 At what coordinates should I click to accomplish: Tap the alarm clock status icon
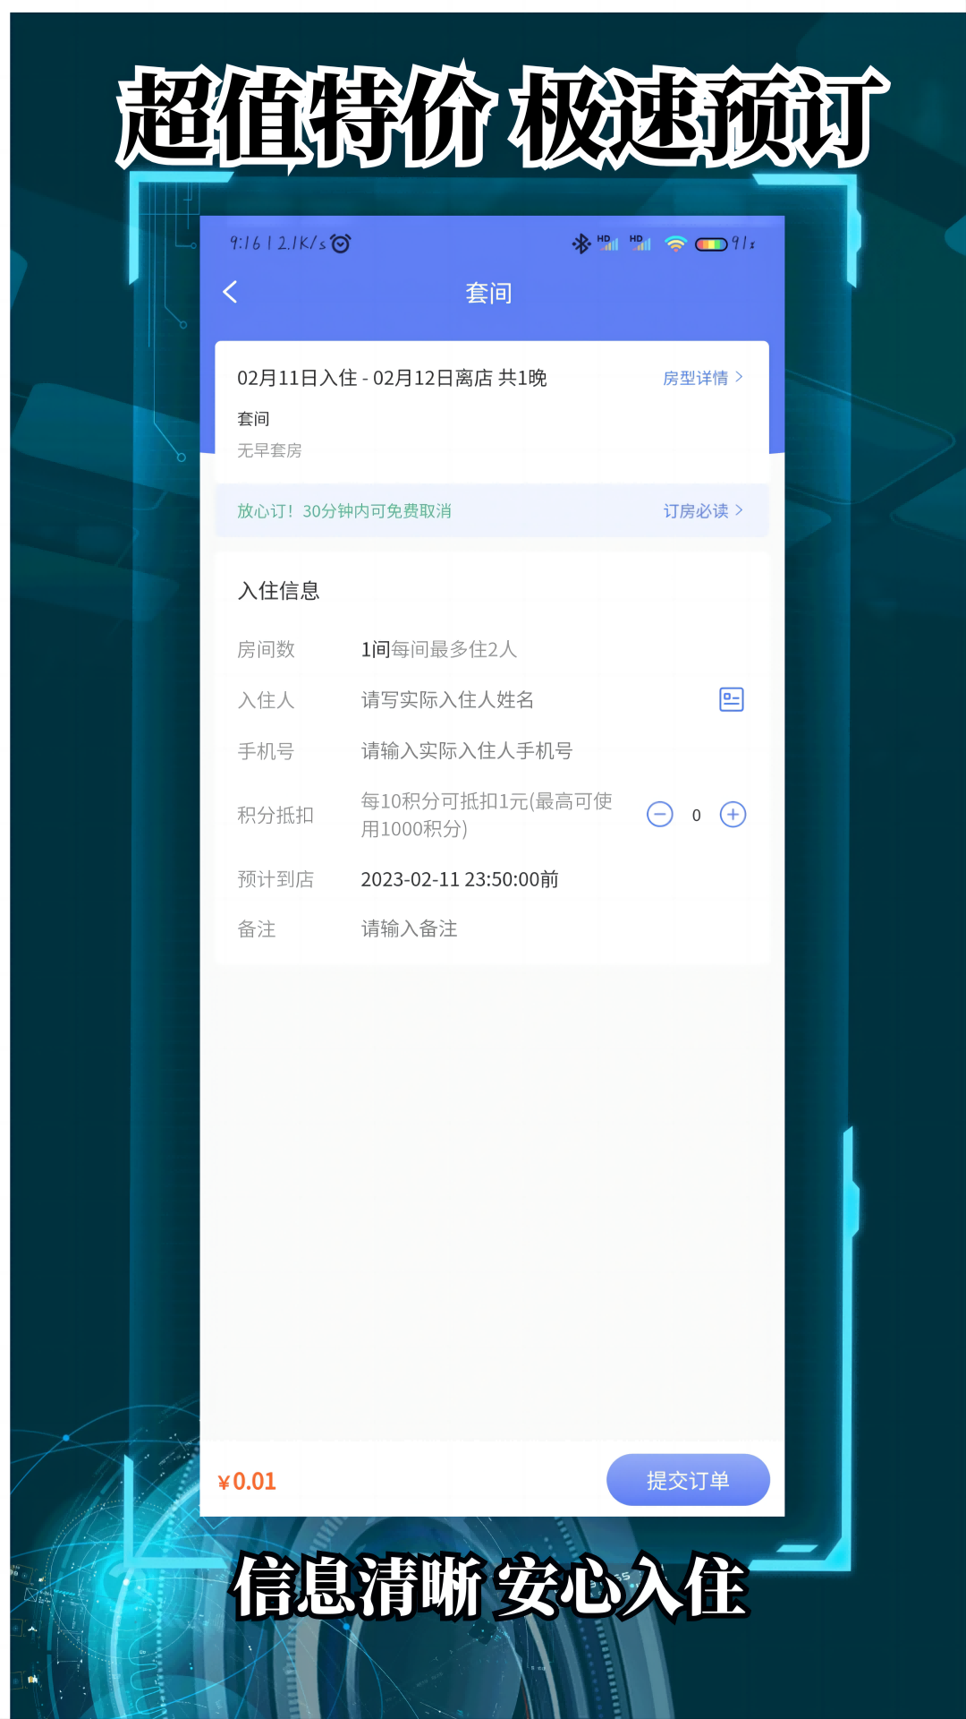(x=341, y=243)
